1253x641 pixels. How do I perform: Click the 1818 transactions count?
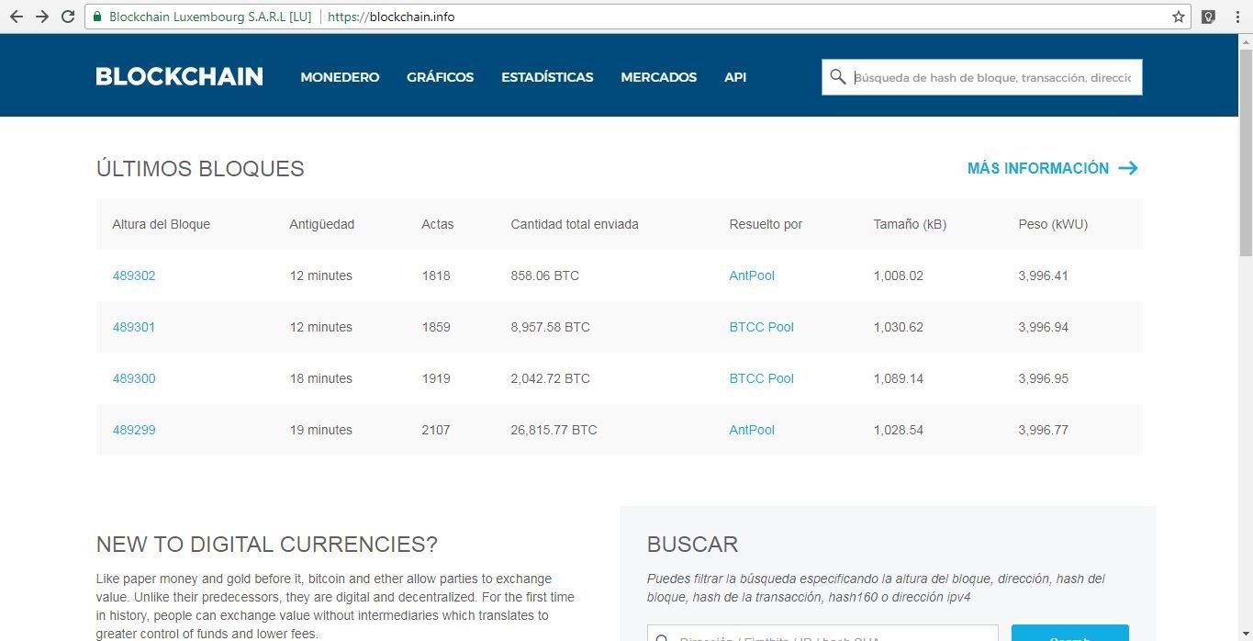click(436, 276)
